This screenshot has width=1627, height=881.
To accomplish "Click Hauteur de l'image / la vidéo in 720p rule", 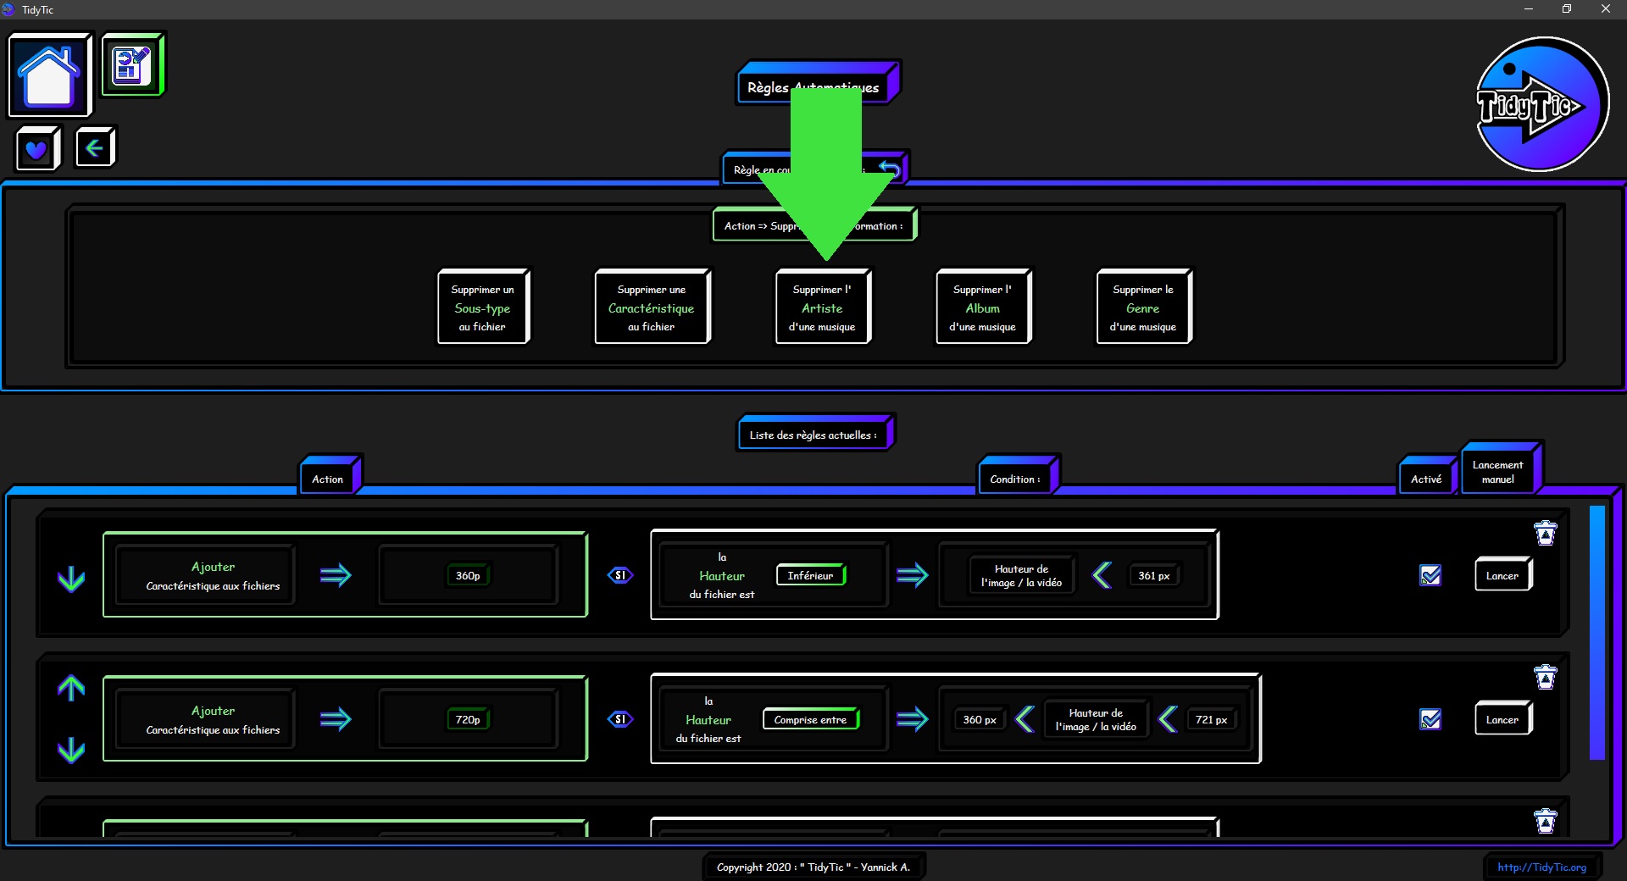I will click(1096, 719).
